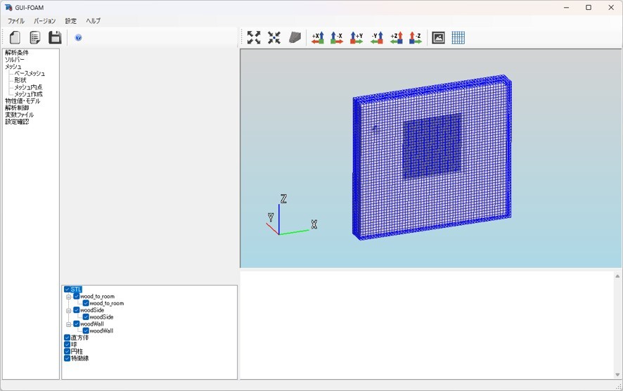
Task: Uncheck the 球 checkbox
Action: tap(67, 345)
